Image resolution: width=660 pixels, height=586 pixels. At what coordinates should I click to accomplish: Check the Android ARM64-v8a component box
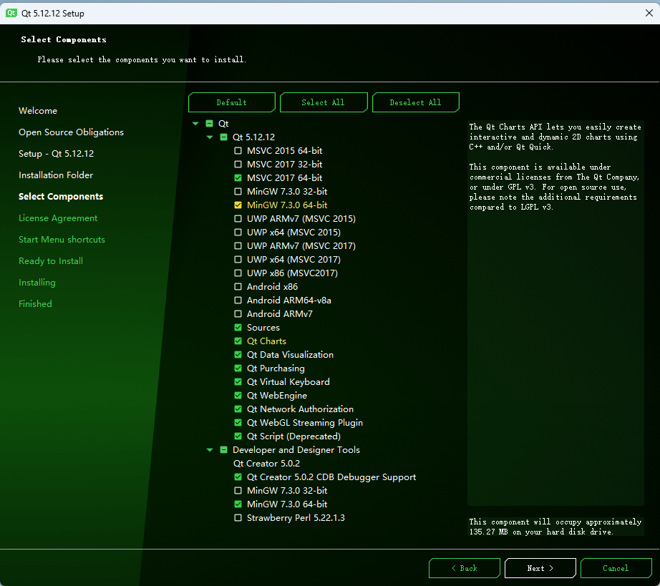point(238,301)
